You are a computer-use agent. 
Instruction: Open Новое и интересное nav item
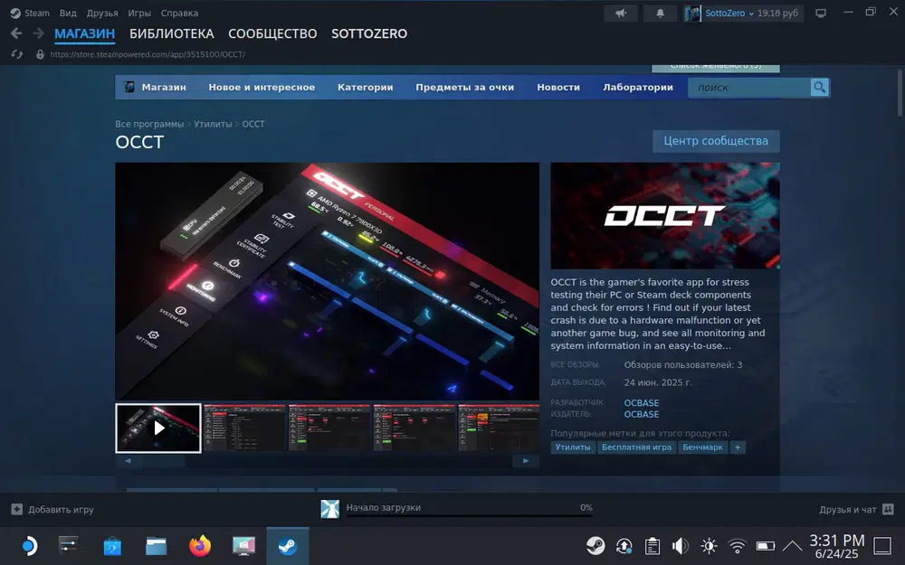click(262, 88)
